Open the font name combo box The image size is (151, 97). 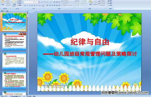(29, 2)
